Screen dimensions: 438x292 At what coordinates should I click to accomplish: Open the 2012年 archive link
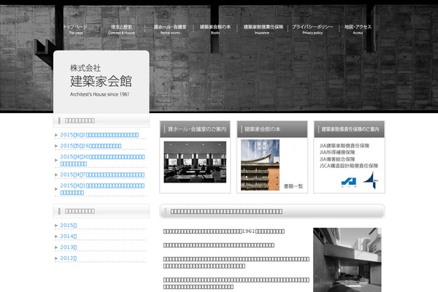tap(69, 258)
